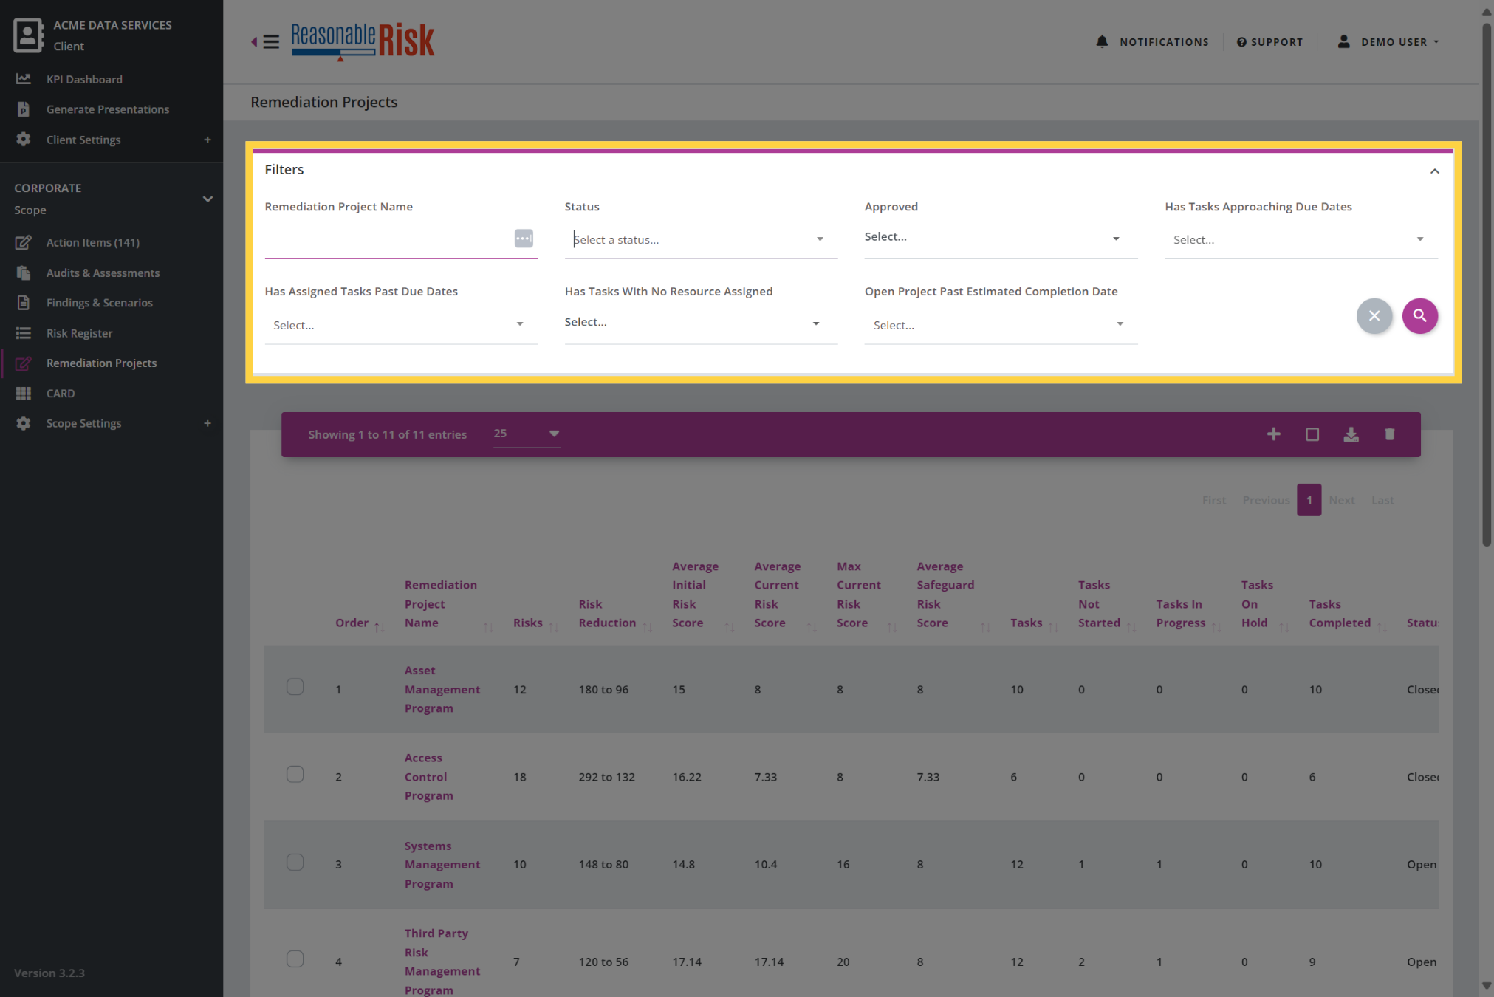The height and width of the screenshot is (997, 1494).
Task: Clear filters with the X button
Action: pos(1374,315)
